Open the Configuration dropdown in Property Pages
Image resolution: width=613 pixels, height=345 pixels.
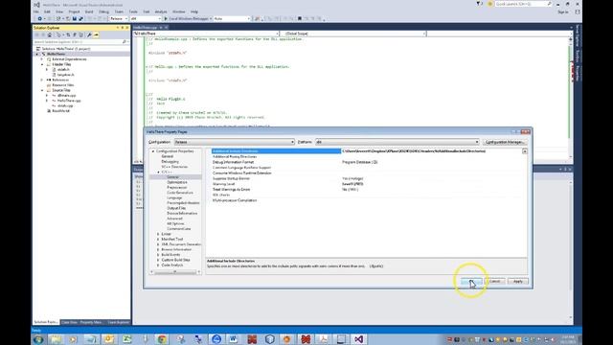click(234, 142)
